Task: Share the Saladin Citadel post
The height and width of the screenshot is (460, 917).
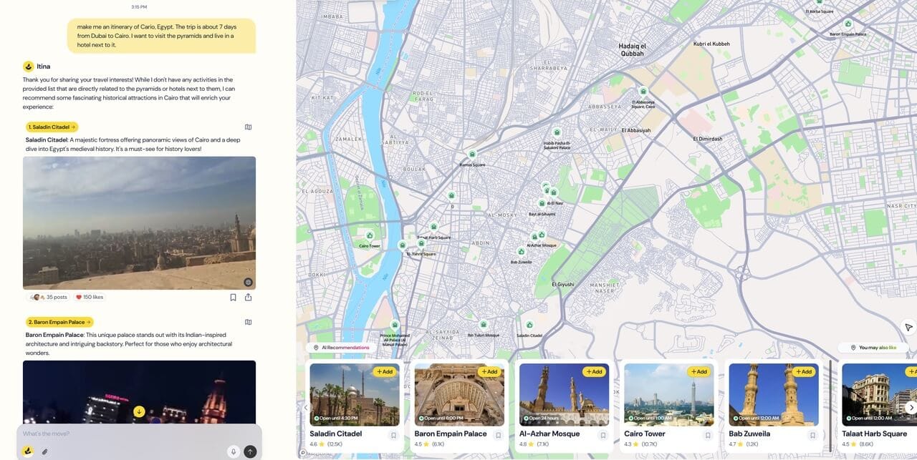Action: click(x=248, y=298)
